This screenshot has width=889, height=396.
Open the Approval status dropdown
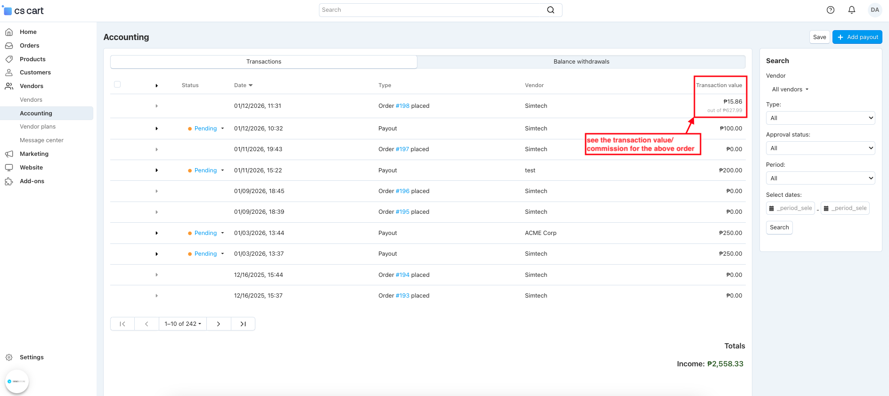pos(820,148)
